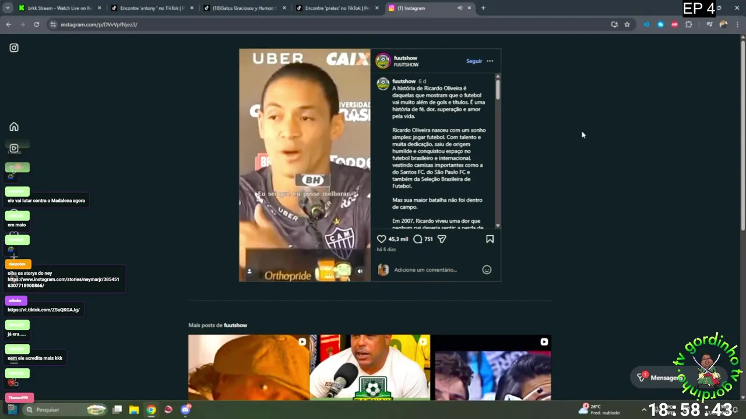
Task: Open the Windows Start button
Action: (12, 410)
